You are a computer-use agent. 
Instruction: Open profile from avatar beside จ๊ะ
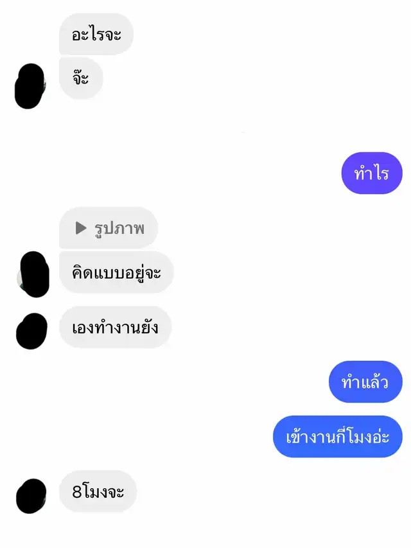tap(30, 86)
